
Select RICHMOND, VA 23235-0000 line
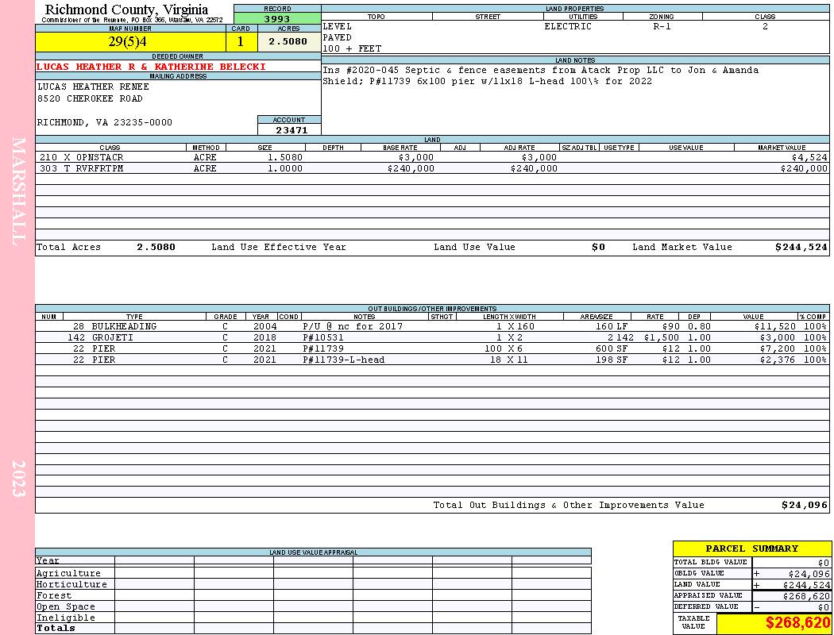click(105, 123)
